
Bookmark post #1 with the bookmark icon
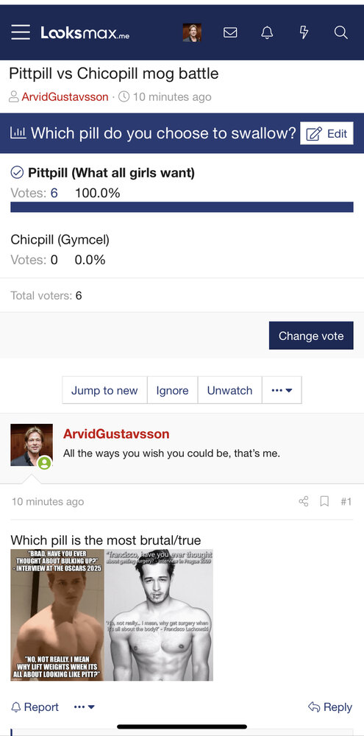click(x=324, y=501)
